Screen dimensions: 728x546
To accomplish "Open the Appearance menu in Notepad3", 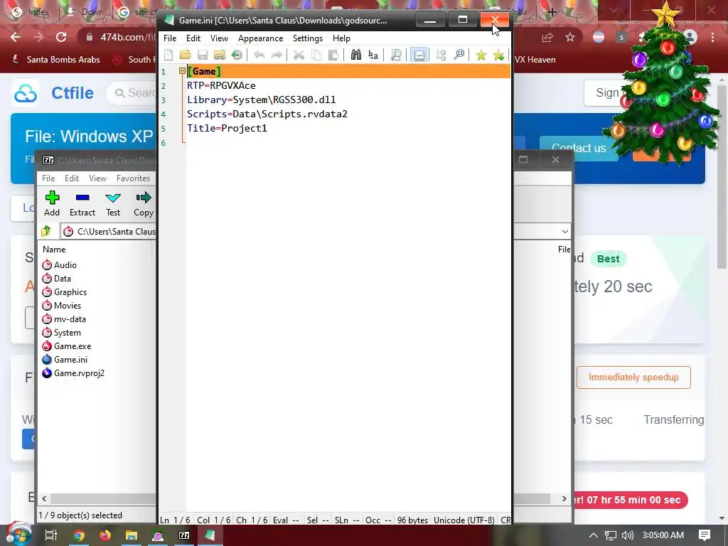I will click(260, 38).
